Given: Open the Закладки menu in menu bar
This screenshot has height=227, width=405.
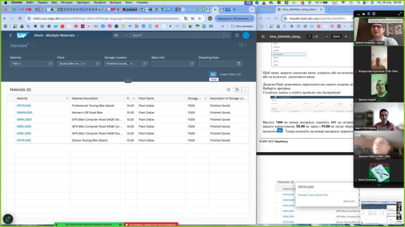Looking at the screenshot, I should pos(83,3).
